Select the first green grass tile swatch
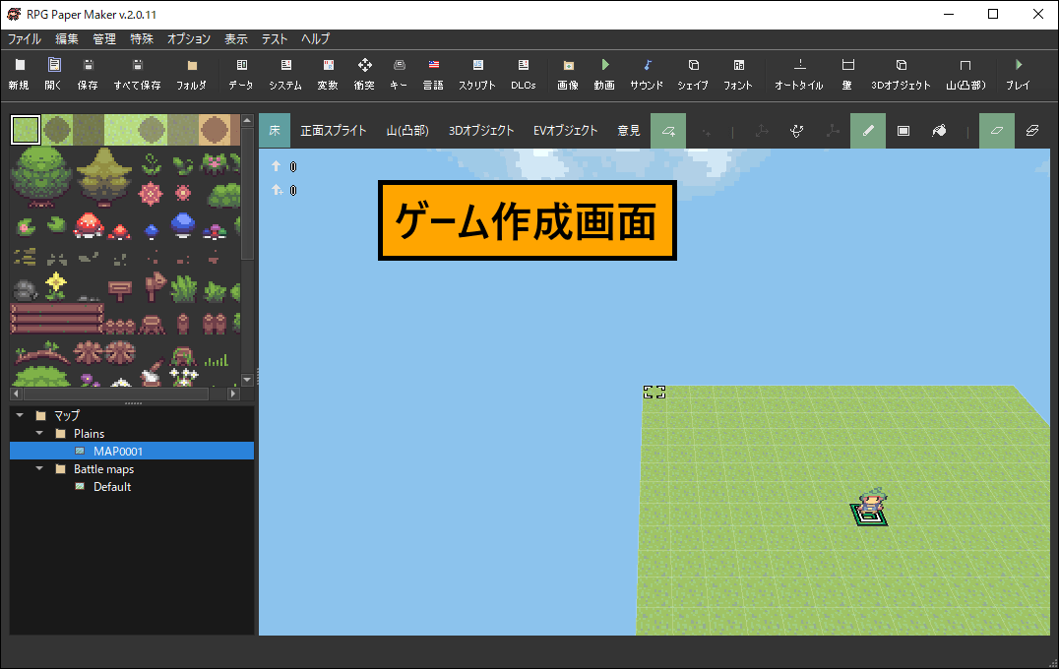The height and width of the screenshot is (669, 1059). [x=26, y=130]
